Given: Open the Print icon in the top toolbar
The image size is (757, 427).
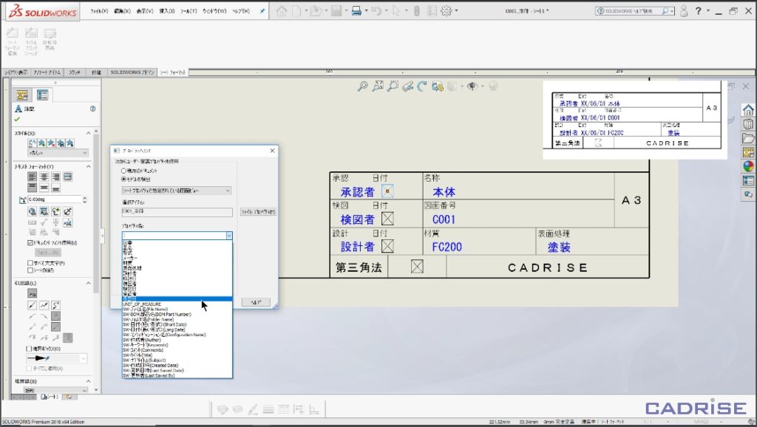Looking at the screenshot, I should pyautogui.click(x=356, y=12).
